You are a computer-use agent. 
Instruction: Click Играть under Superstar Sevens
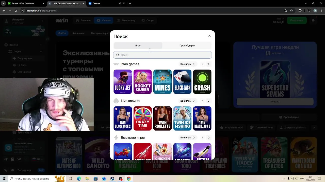tap(275, 102)
